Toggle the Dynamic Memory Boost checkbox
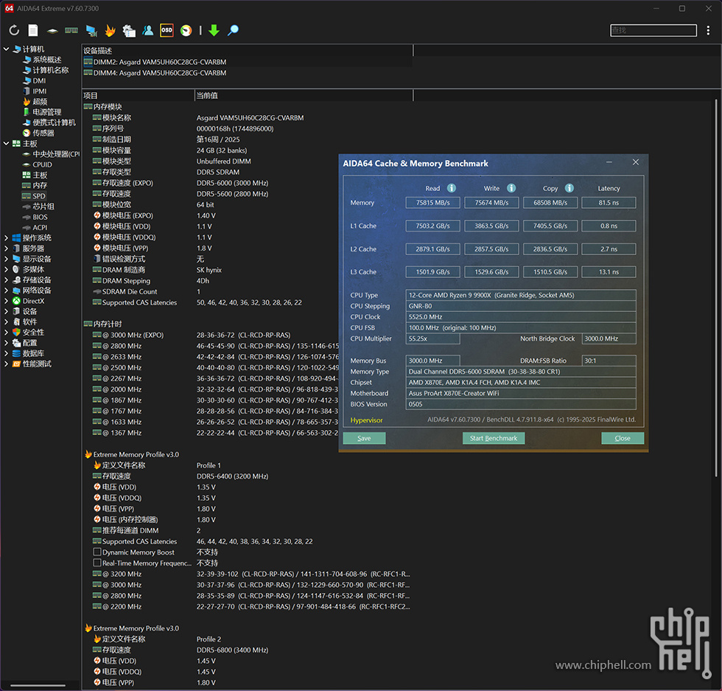 click(x=97, y=552)
